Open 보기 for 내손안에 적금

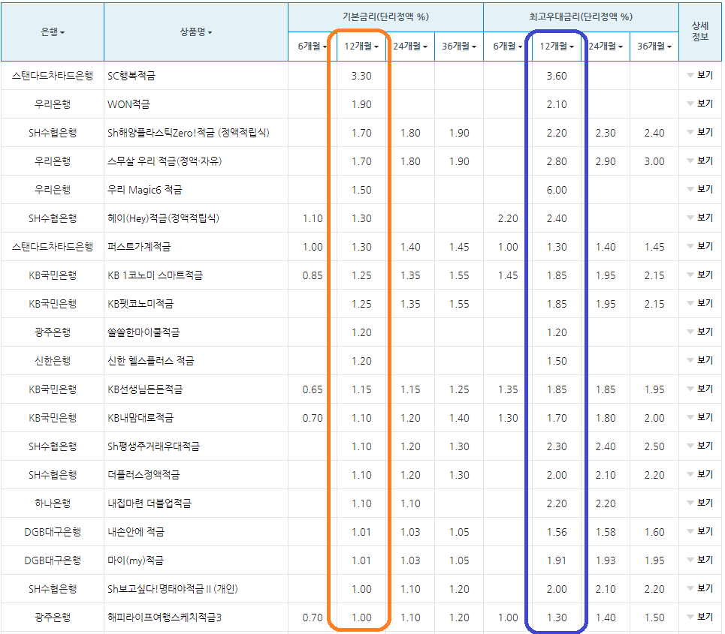coord(700,531)
